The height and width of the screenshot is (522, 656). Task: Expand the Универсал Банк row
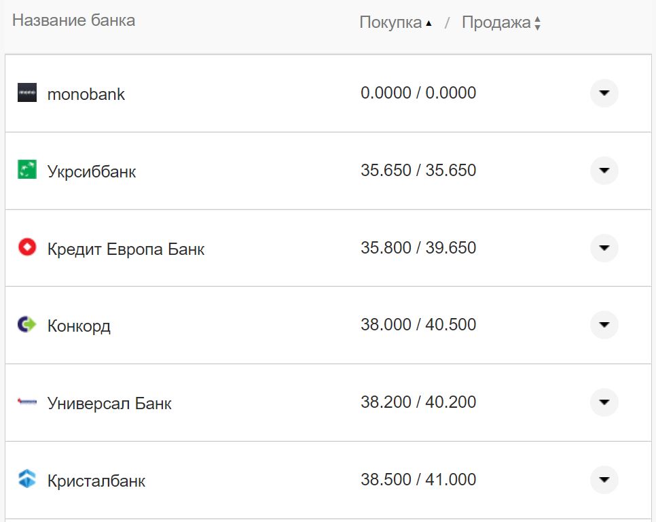pos(603,402)
